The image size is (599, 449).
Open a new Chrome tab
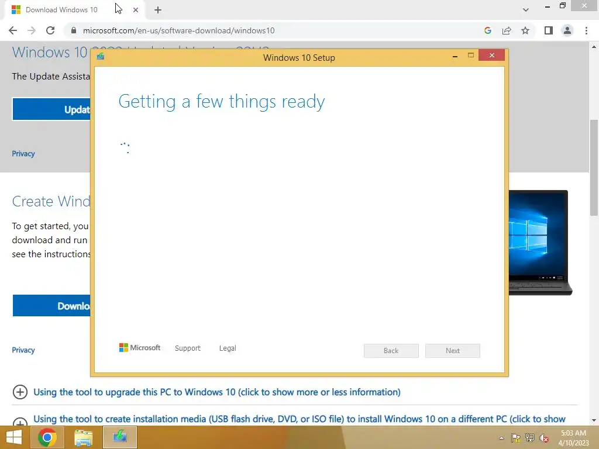(158, 10)
